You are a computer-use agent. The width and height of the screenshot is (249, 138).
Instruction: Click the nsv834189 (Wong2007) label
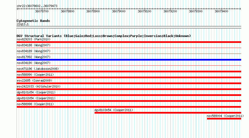(x=34, y=51)
